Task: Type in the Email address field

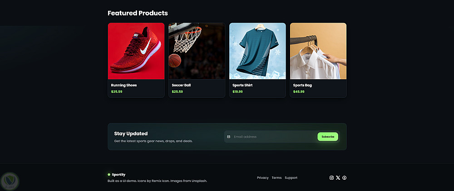Action: coord(272,137)
